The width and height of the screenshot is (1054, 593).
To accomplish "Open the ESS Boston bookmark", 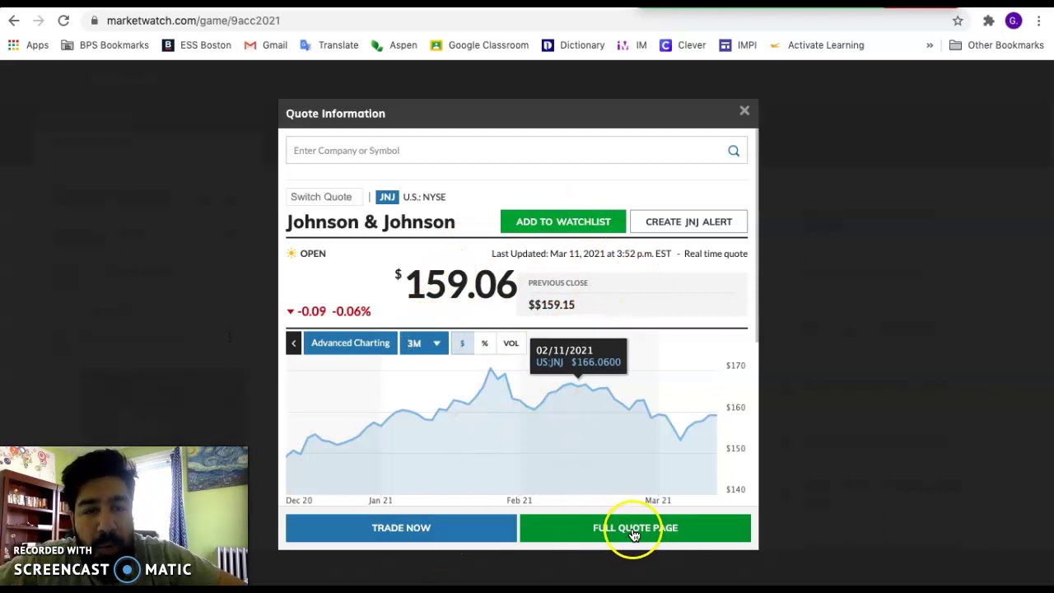I will 197,45.
